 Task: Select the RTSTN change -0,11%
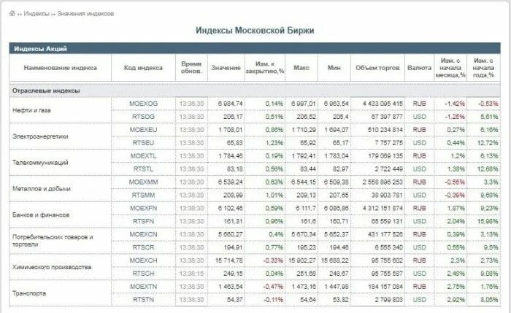coord(274,299)
